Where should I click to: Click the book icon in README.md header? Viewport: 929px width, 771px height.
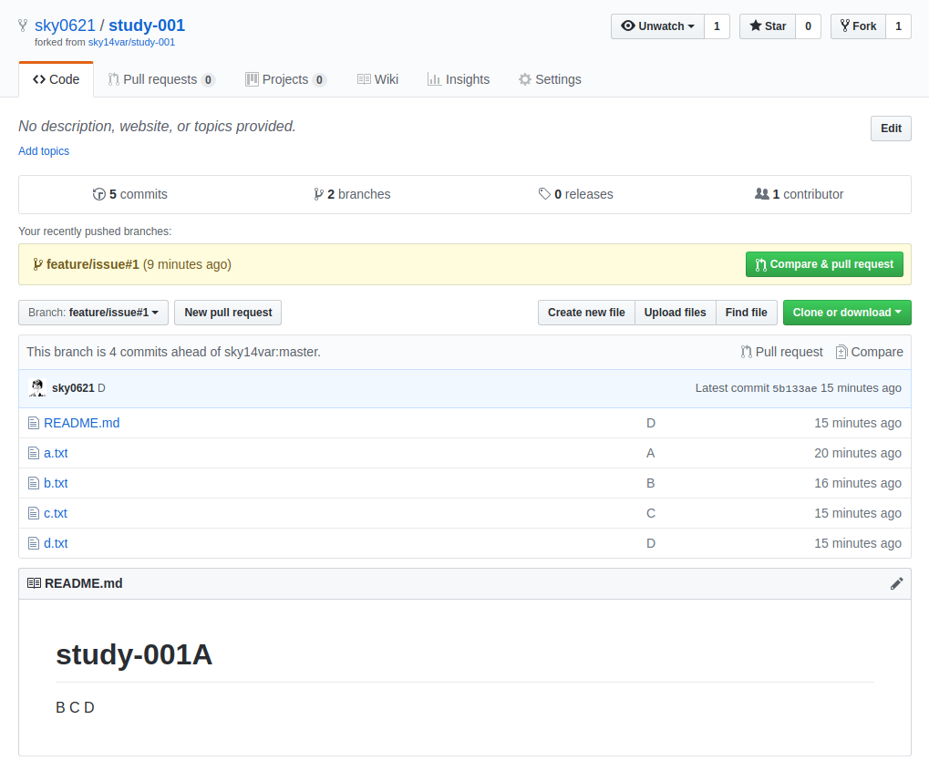[34, 583]
